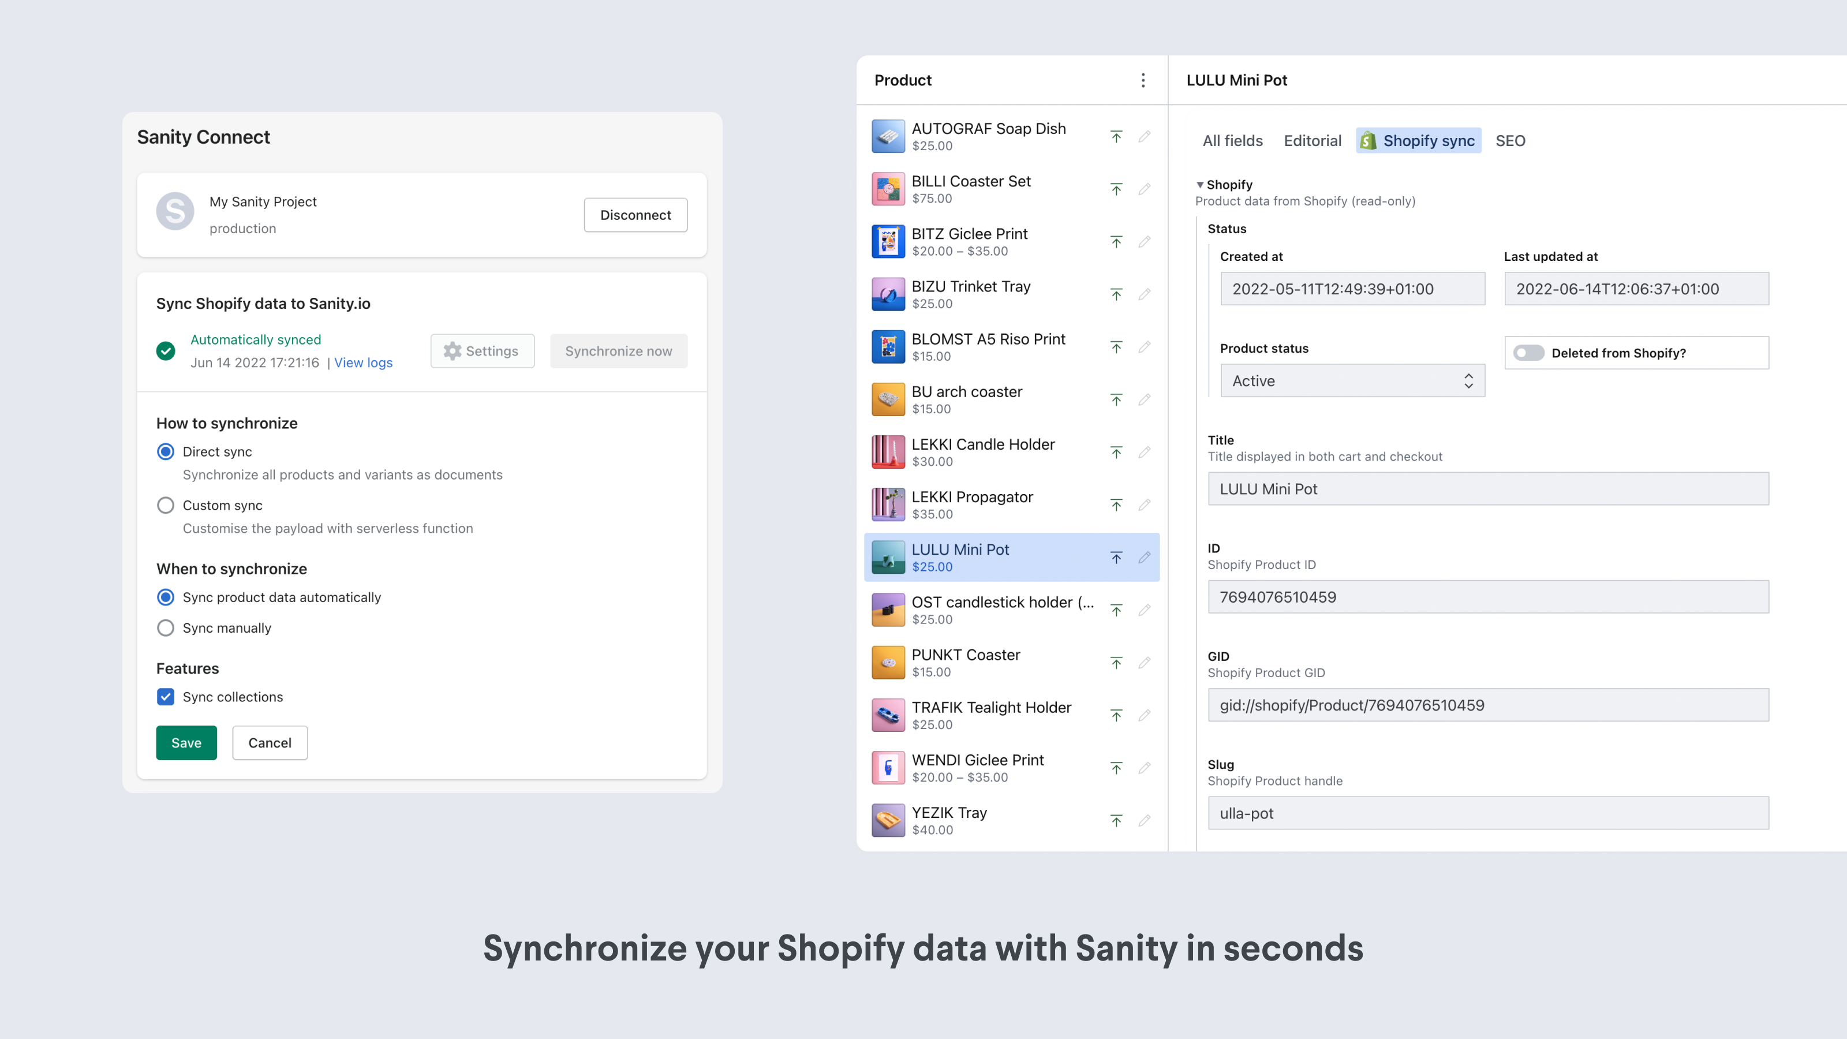Click edit pencil icon for BIZU Trinket Tray
This screenshot has height=1039, width=1847.
1145,294
